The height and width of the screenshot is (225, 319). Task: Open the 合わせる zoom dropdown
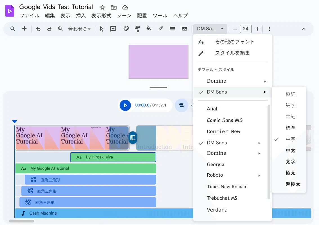coord(79,29)
